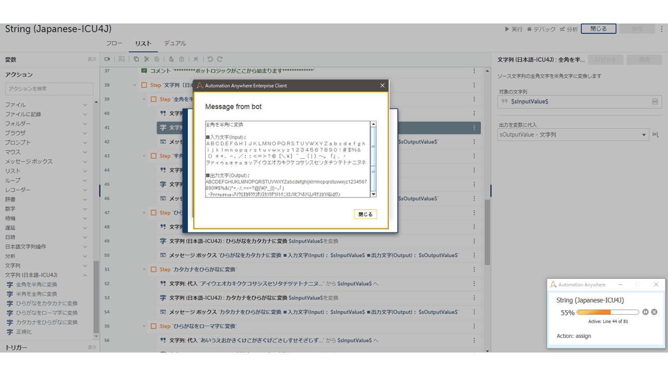Image resolution: width=668 pixels, height=376 pixels.
Task: Click the record (camera) toolbar icon
Action: [107, 59]
